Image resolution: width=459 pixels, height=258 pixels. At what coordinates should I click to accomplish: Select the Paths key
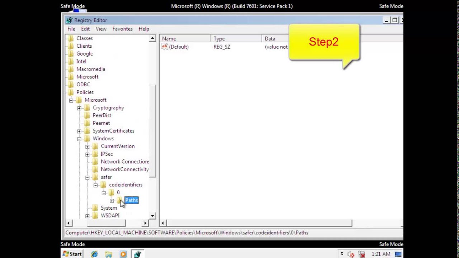[x=131, y=200]
